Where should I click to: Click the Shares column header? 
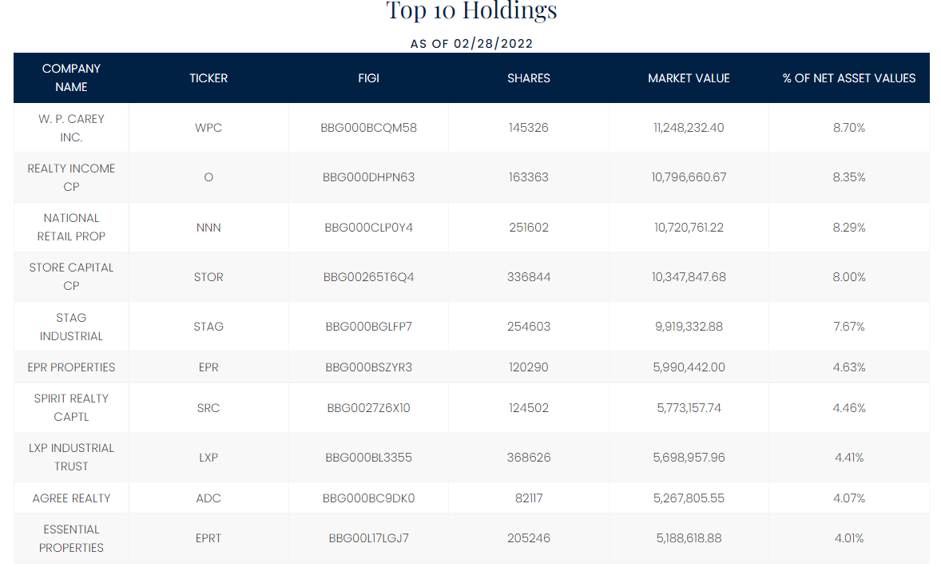(x=529, y=78)
